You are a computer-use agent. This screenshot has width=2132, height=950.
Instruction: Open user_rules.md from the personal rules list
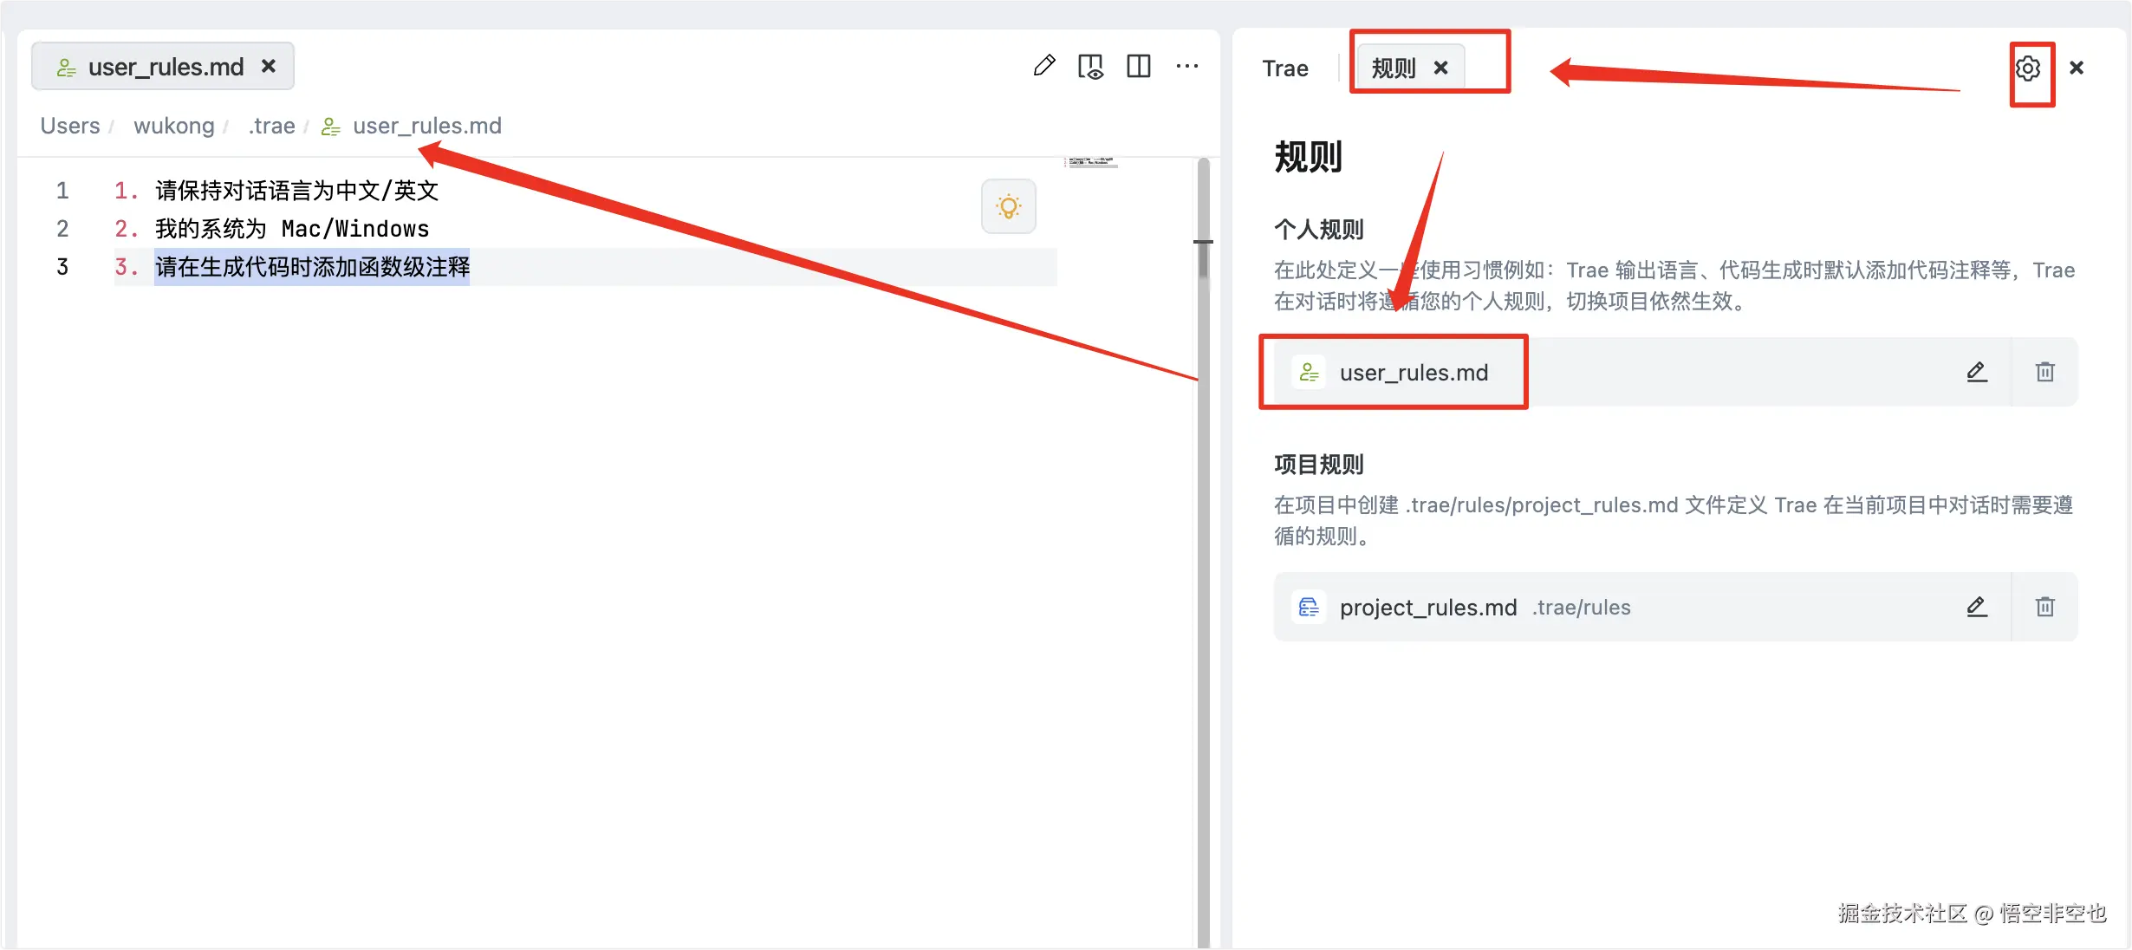(1413, 373)
